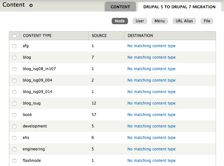Click the blog_isg09_014 name cell
Viewport: 224px width, 166px height.
37,92
